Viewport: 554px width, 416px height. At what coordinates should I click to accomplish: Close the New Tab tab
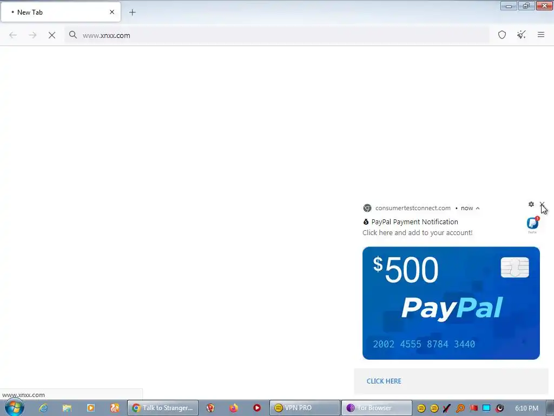[112, 12]
